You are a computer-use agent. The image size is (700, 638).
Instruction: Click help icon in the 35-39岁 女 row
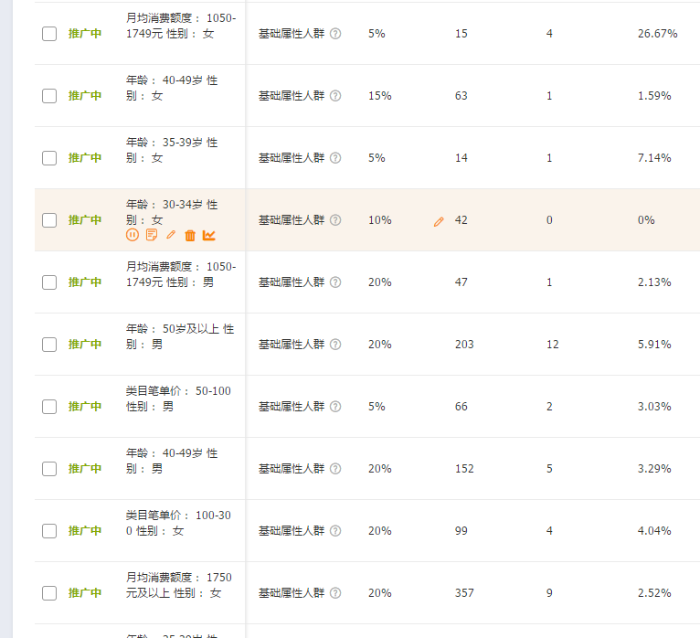[335, 158]
